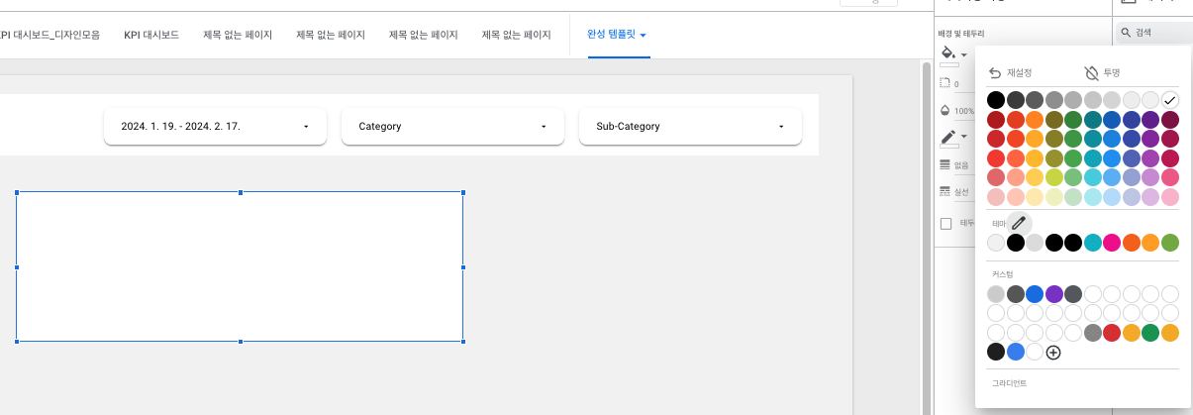
Task: Click the plus icon to add custom color
Action: click(x=1053, y=352)
